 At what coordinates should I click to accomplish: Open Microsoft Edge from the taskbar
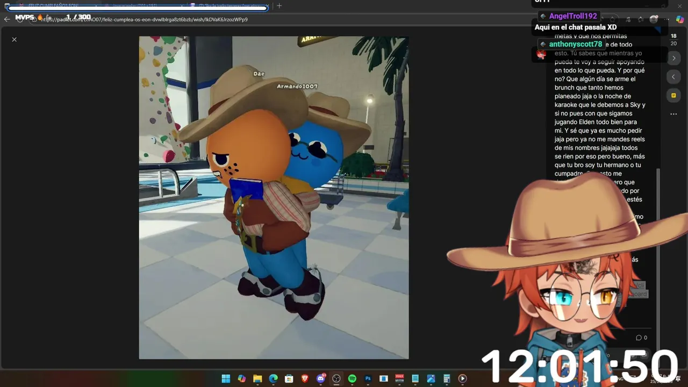coord(273,378)
